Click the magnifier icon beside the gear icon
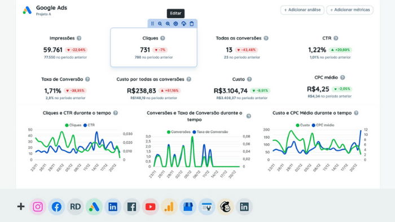The width and height of the screenshot is (395, 222). point(168,24)
